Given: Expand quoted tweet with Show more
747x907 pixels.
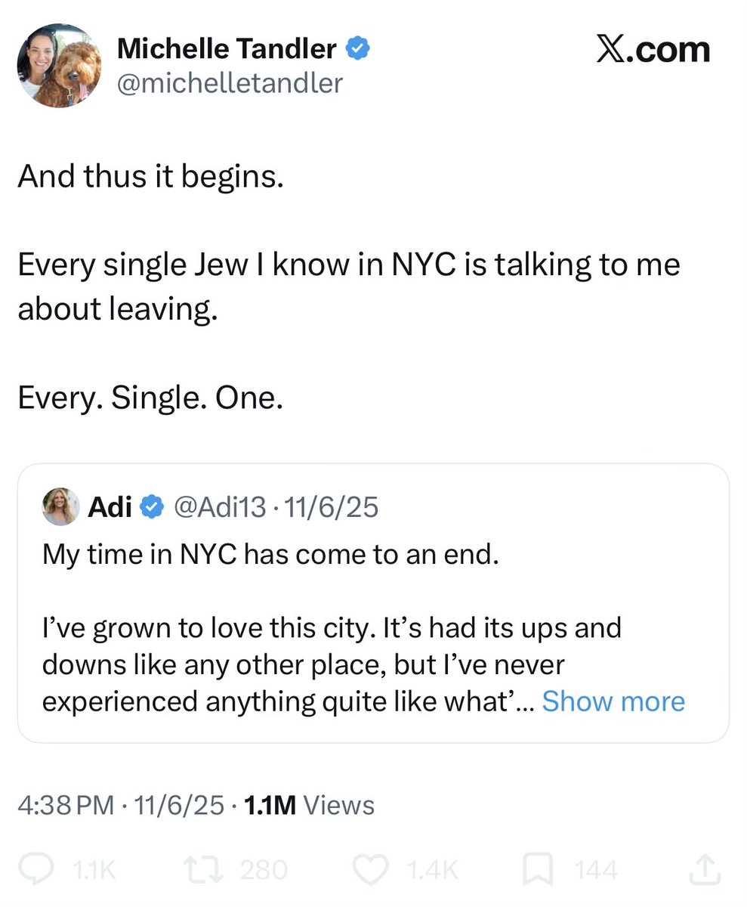Looking at the screenshot, I should pos(613,701).
